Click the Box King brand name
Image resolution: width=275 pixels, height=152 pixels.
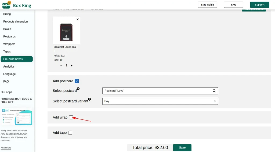[22, 6]
